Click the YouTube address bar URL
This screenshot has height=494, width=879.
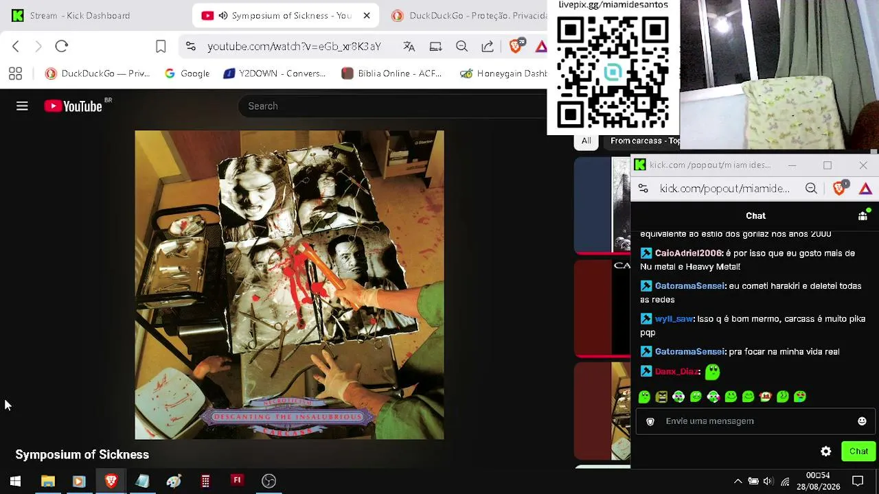(x=294, y=47)
